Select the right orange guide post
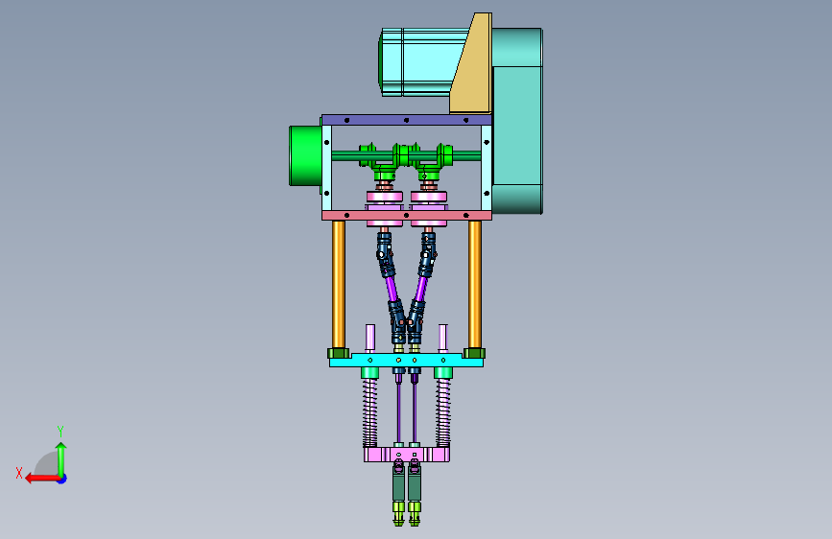Image resolution: width=832 pixels, height=539 pixels. [x=475, y=284]
